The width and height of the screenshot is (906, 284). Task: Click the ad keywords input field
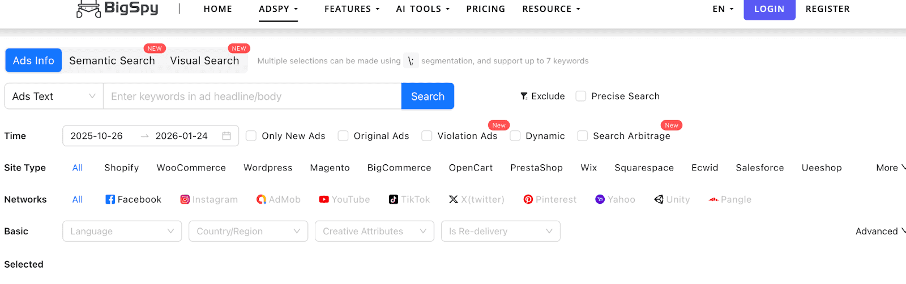(253, 96)
